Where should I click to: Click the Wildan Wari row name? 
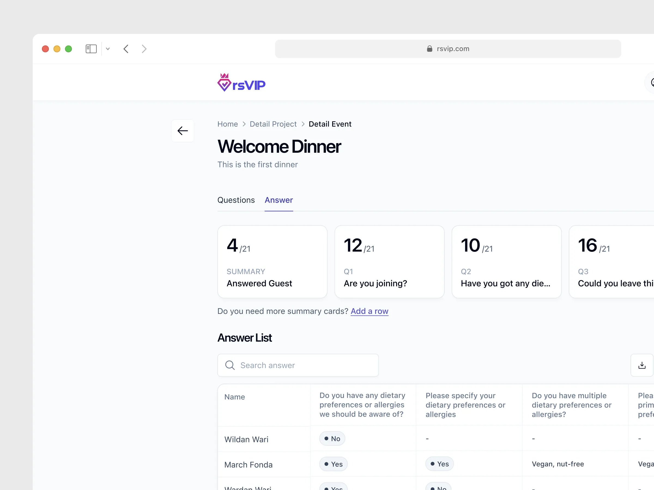point(246,439)
